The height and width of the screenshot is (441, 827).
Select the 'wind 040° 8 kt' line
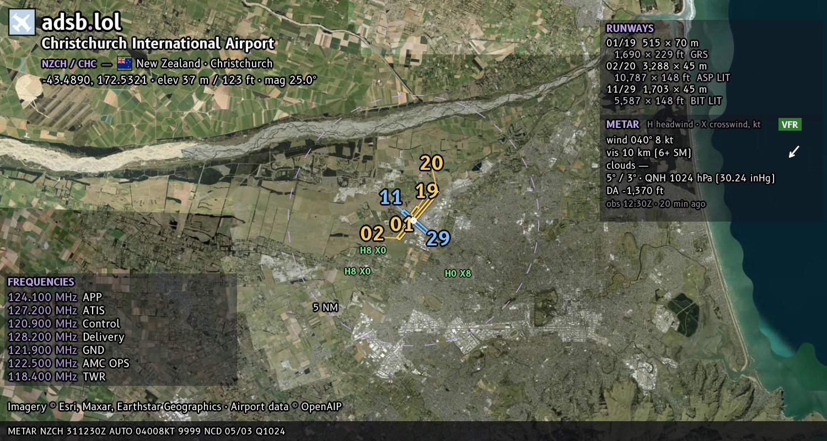point(640,140)
